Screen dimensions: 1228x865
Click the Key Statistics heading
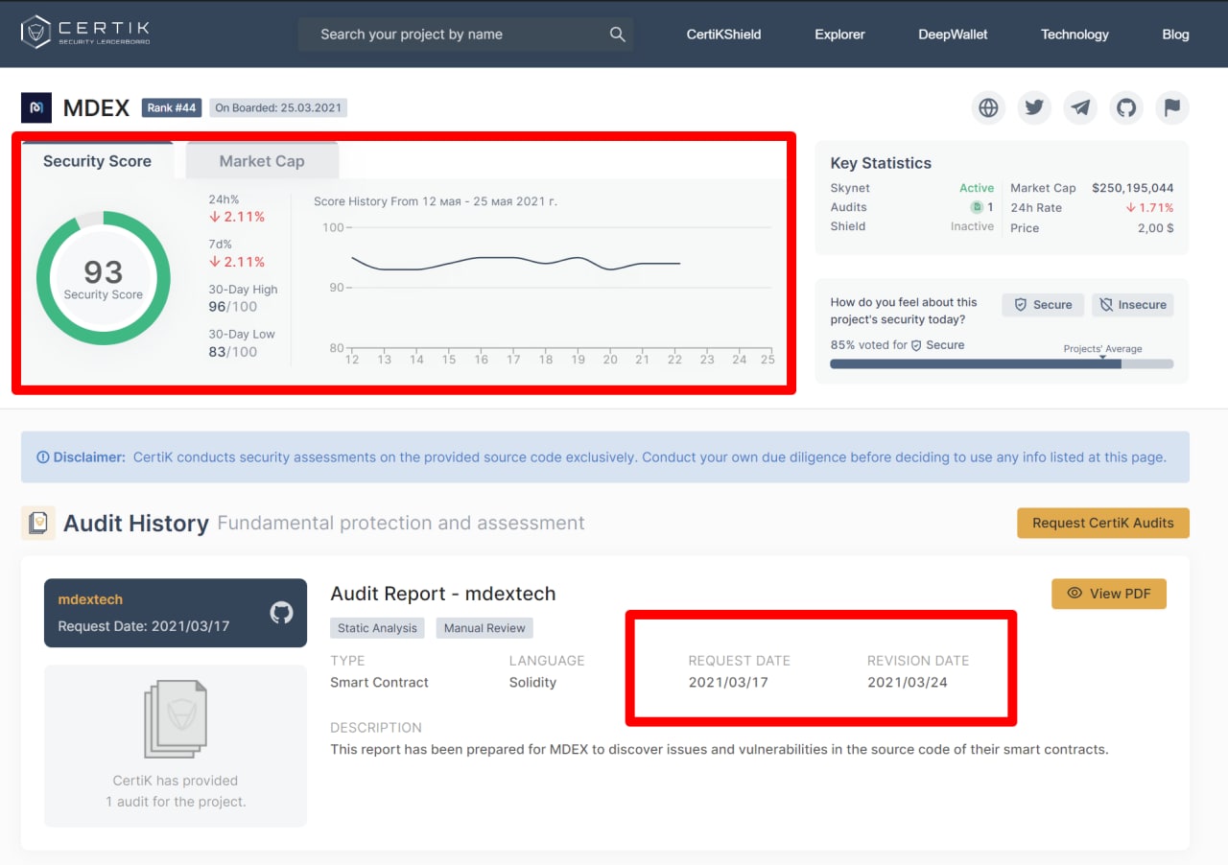click(x=881, y=163)
